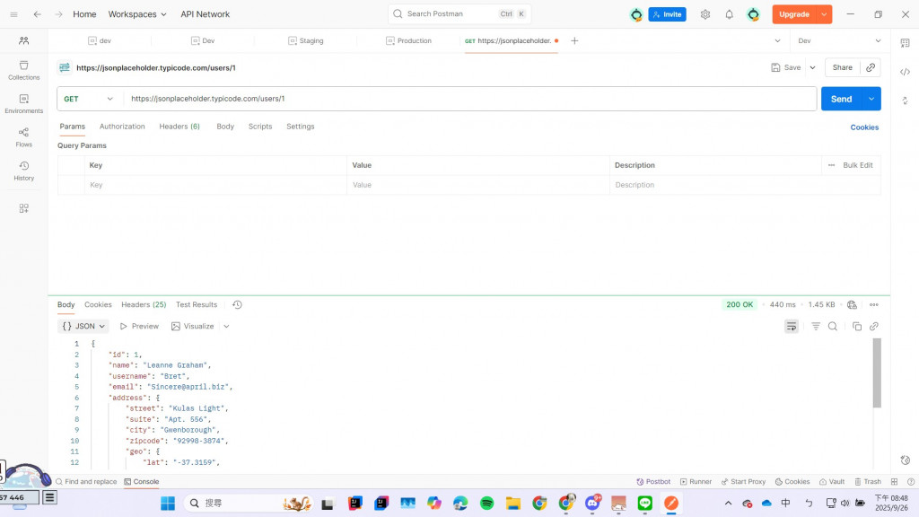This screenshot has height=517, width=919.
Task: Expand the Workspaces dropdown
Action: pos(137,14)
